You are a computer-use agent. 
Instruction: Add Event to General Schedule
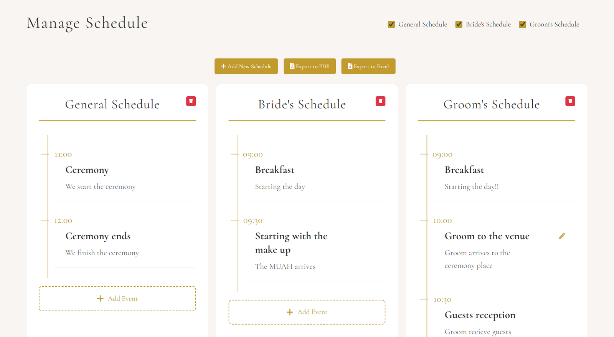click(x=117, y=299)
